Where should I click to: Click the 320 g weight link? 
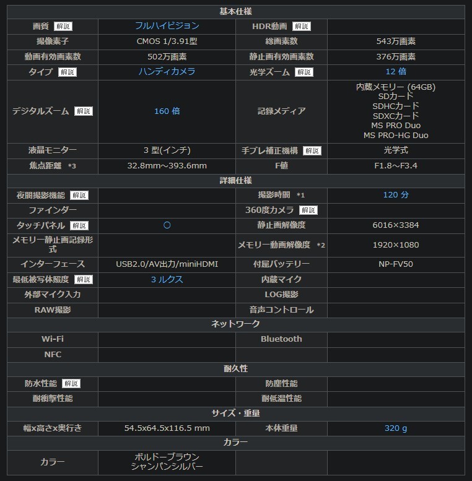[396, 428]
